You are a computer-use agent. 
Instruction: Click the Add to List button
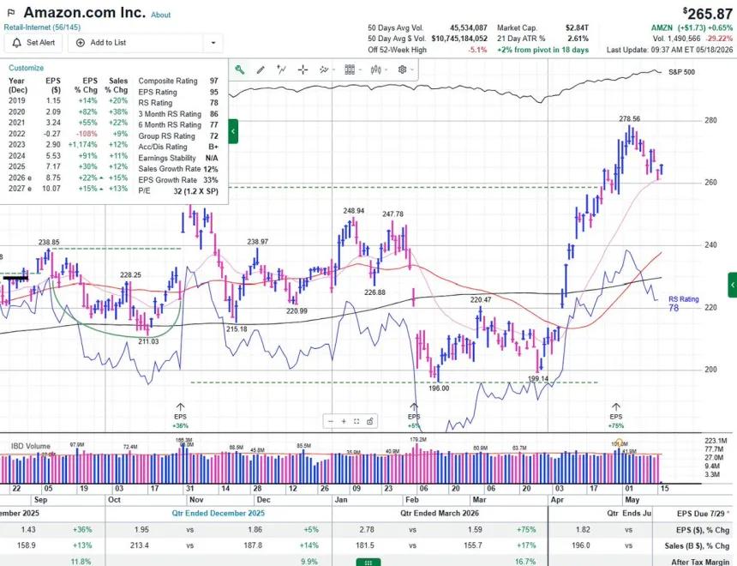pos(136,43)
